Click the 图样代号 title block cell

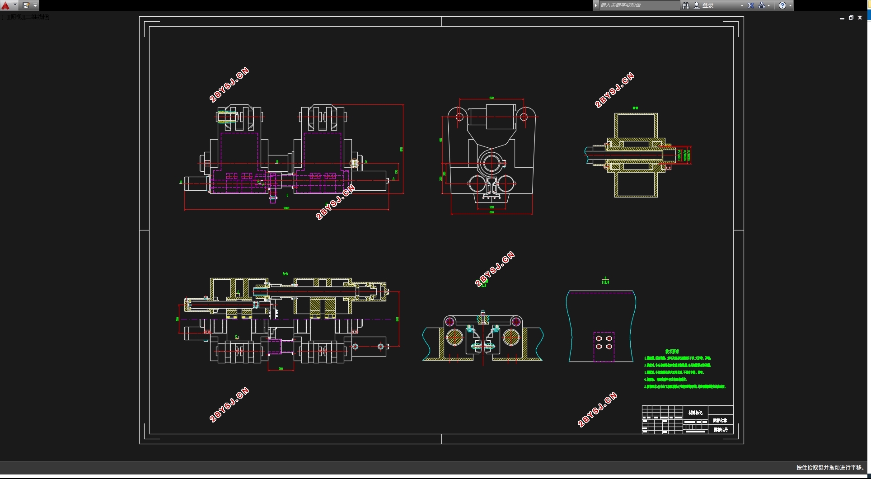click(x=721, y=430)
